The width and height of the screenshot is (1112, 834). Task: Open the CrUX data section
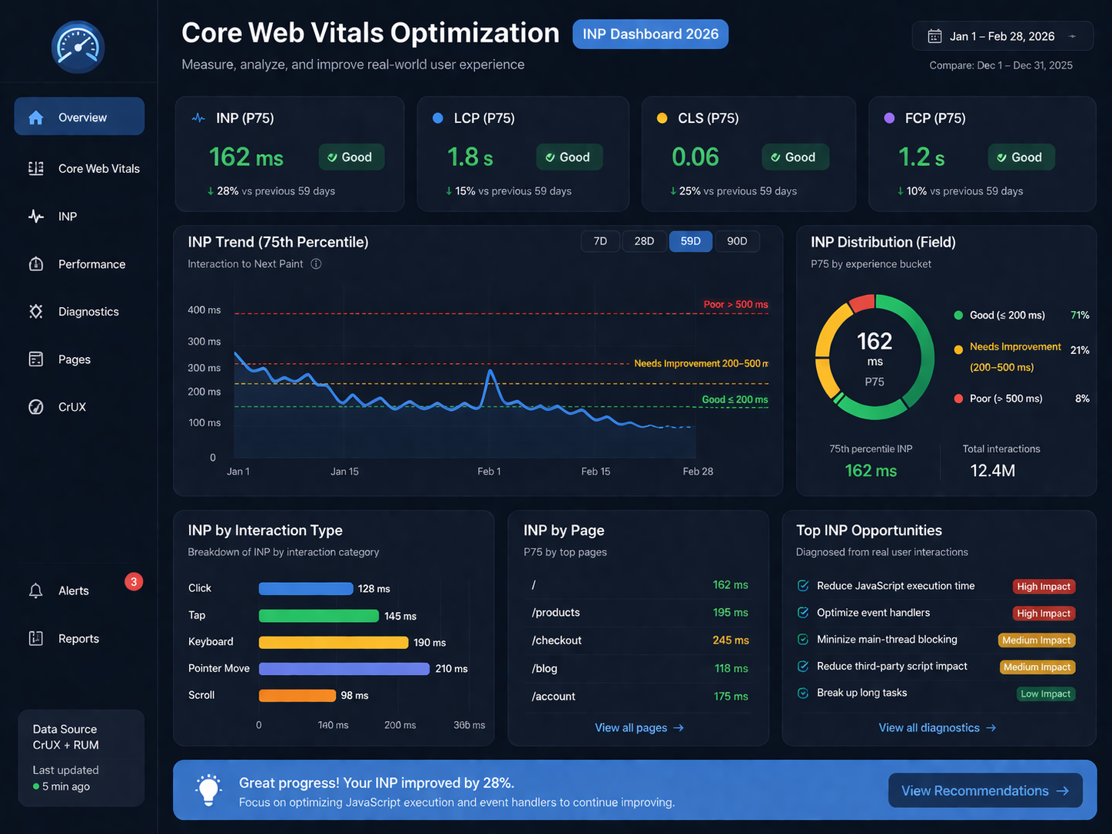click(x=35, y=406)
